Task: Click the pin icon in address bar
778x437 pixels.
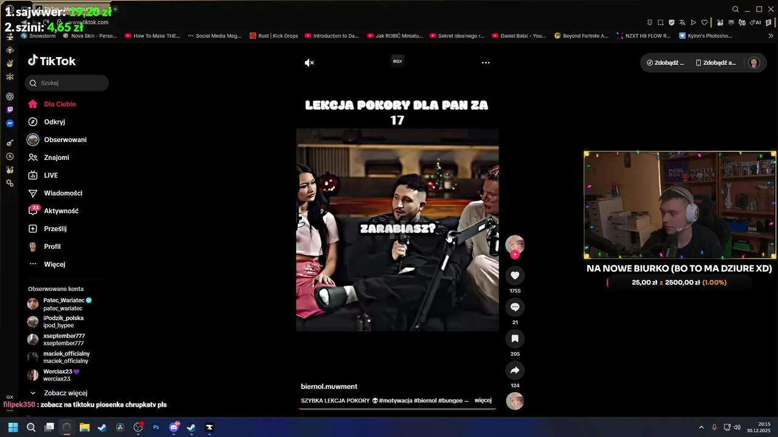Action: point(650,22)
